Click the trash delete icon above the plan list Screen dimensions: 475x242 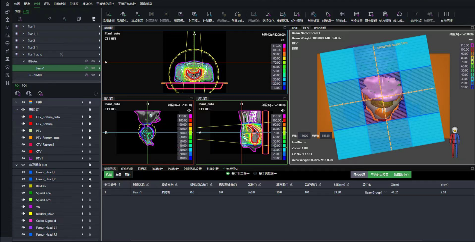(94, 19)
